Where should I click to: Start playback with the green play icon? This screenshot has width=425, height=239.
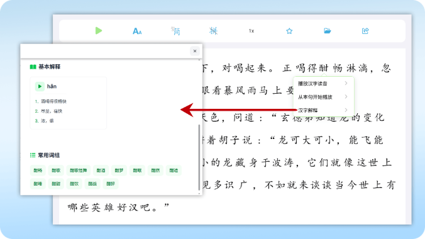[x=99, y=31]
